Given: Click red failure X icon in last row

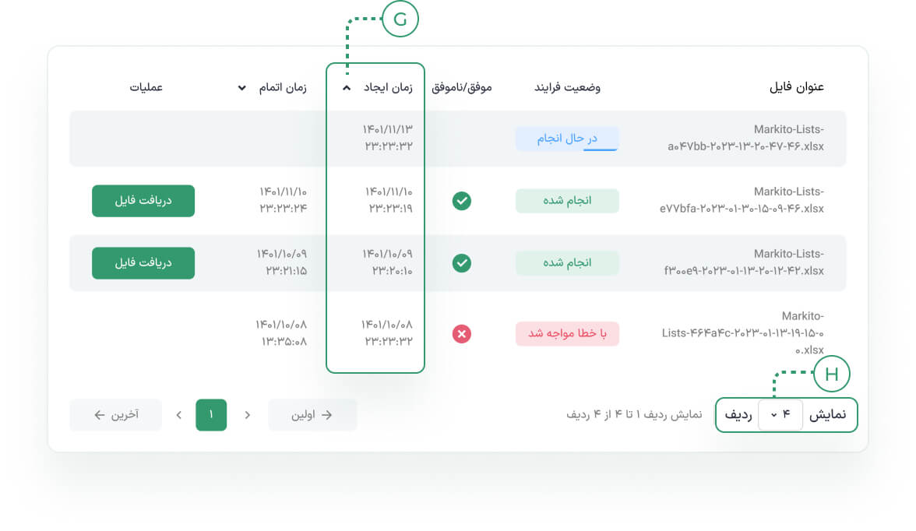Looking at the screenshot, I should (461, 334).
